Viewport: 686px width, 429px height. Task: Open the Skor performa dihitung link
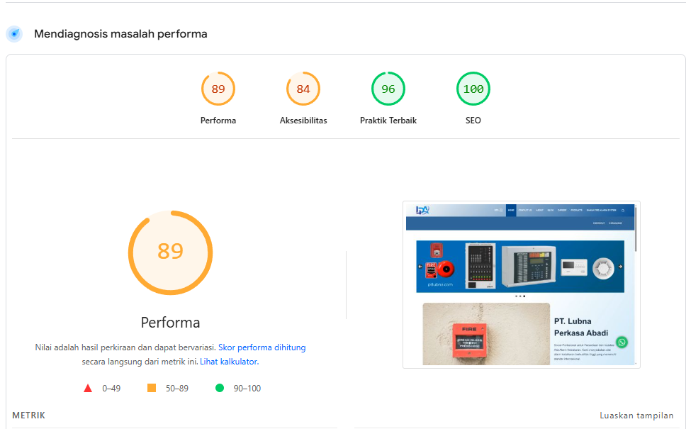[262, 347]
